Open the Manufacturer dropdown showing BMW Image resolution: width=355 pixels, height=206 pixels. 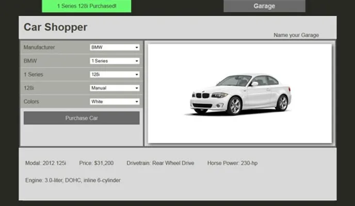pos(115,47)
